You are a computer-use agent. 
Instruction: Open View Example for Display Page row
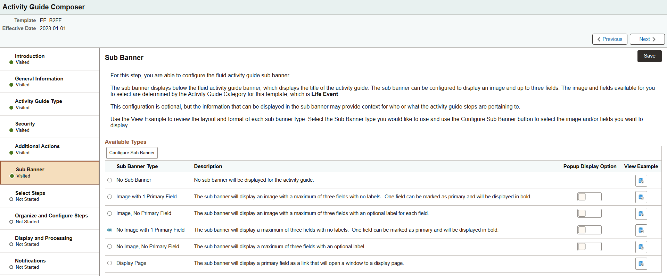(641, 264)
